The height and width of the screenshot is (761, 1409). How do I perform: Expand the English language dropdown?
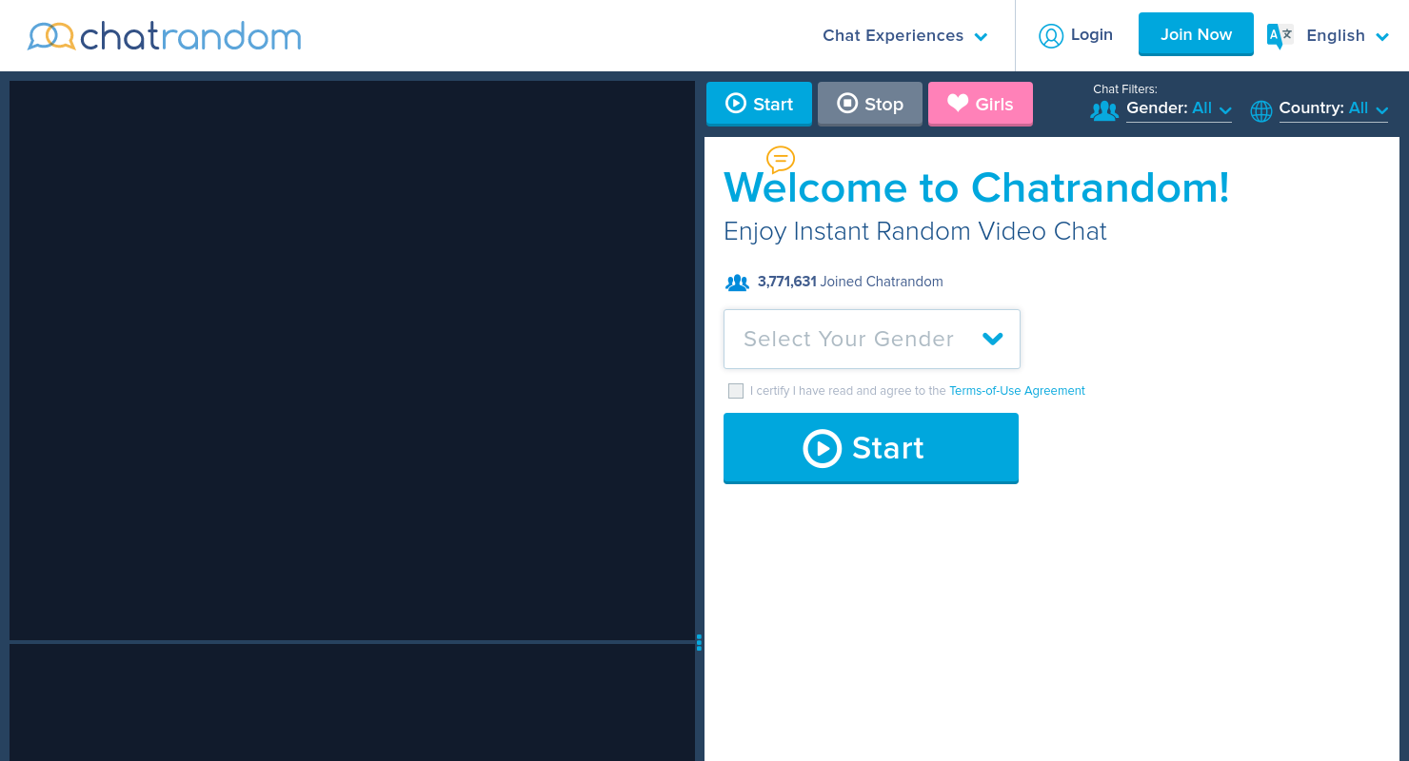[1347, 36]
